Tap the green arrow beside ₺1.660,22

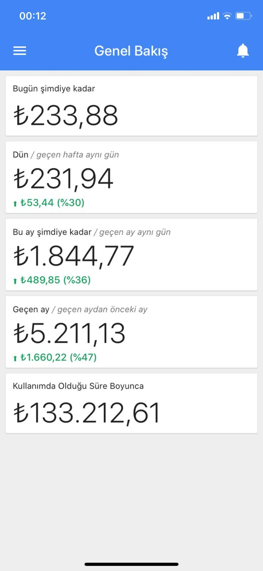pos(15,358)
